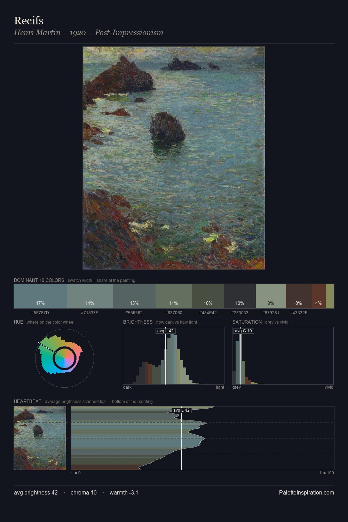Click hex code '#879281'
Image resolution: width=348 pixels, height=522 pixels.
[271, 313]
